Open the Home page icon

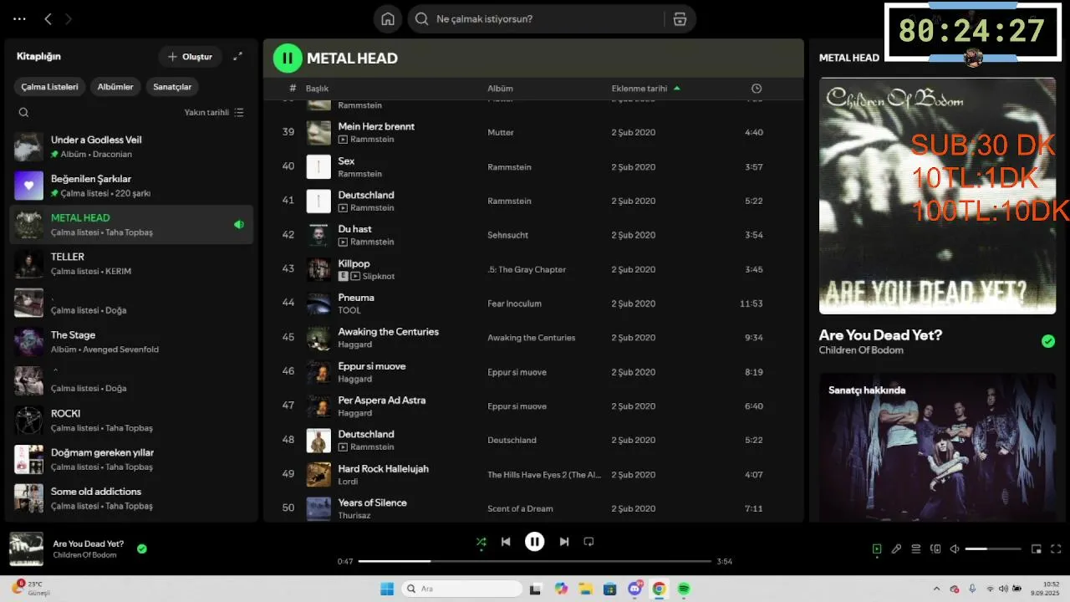[388, 18]
